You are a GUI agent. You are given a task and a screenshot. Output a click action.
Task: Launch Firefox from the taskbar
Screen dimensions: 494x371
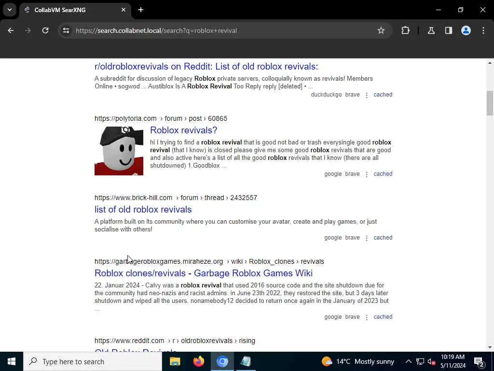coord(198,361)
